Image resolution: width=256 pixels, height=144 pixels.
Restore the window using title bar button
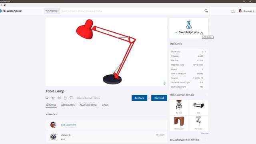point(250,2)
